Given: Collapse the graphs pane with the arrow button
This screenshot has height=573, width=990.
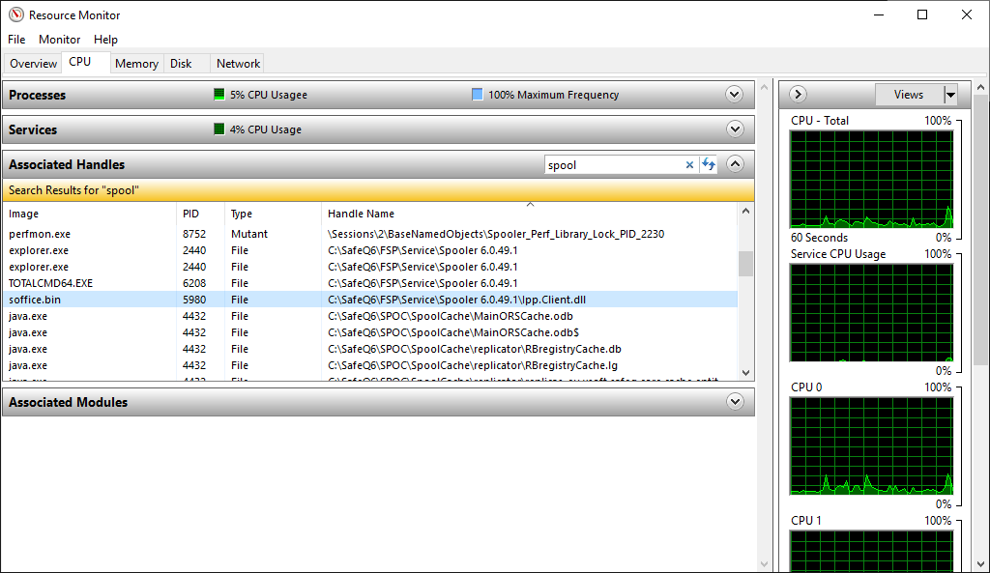Looking at the screenshot, I should (x=797, y=94).
